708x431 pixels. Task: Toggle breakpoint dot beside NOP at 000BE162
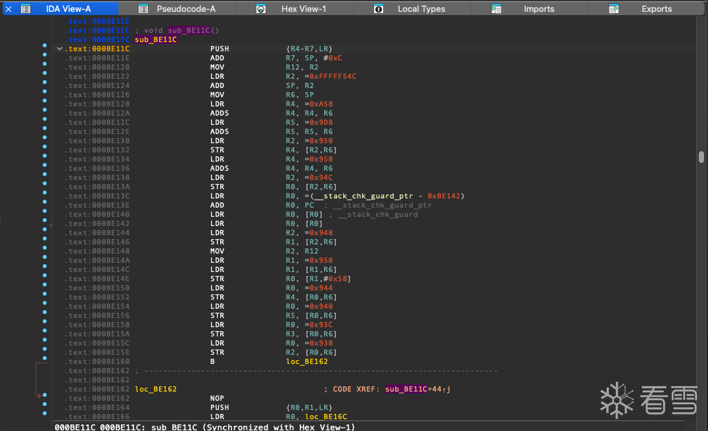click(44, 395)
